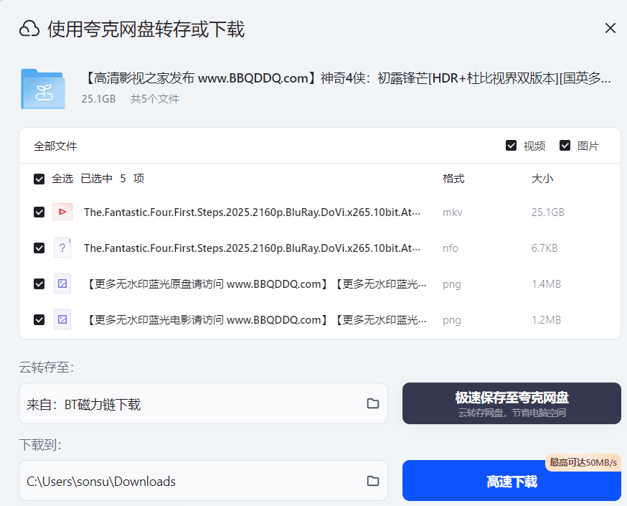Deselect the nfo file checkbox
Image resolution: width=627 pixels, height=506 pixels.
point(39,248)
